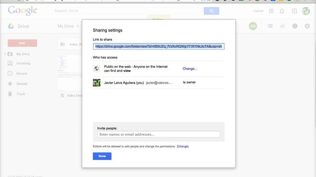Click the blue search magnifier button
The image size is (316, 177).
[211, 11]
